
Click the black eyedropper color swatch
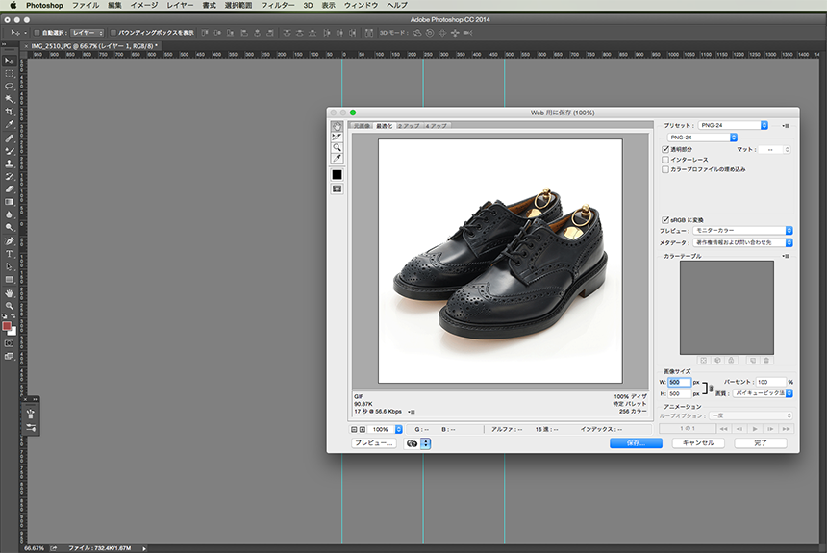(337, 175)
